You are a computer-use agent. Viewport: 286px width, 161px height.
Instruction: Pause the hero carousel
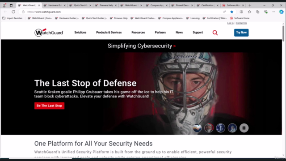pos(244,128)
